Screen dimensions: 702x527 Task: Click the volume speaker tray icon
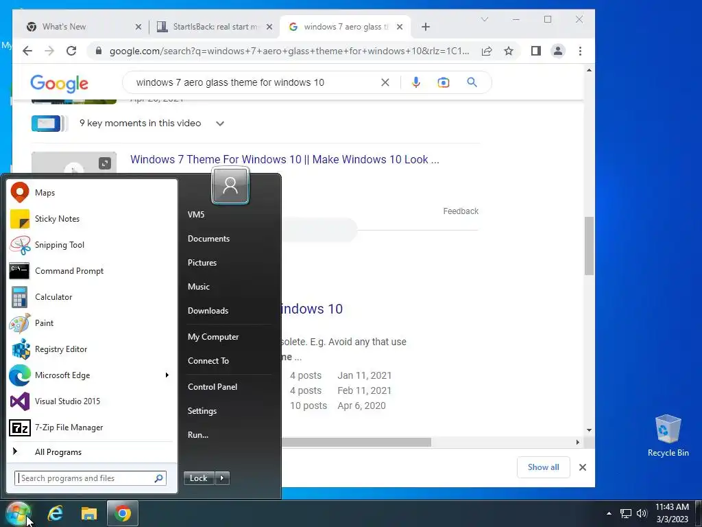[642, 513]
